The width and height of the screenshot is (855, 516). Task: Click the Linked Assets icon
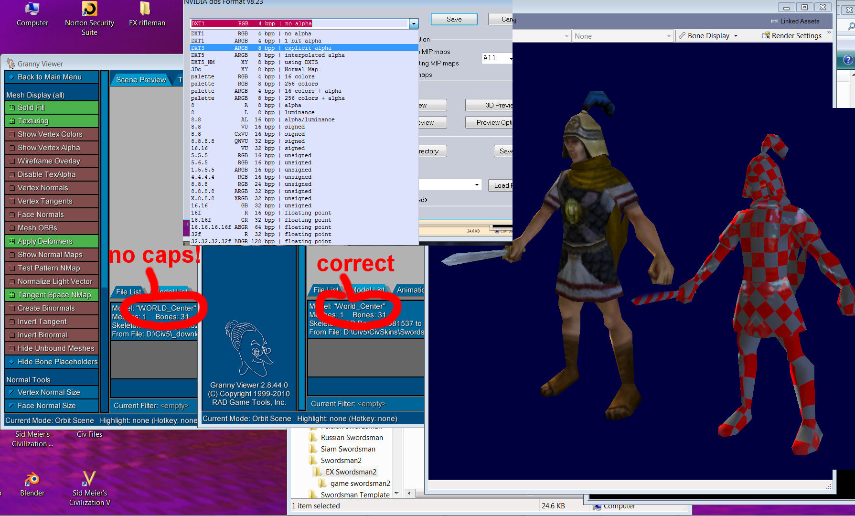(x=774, y=21)
